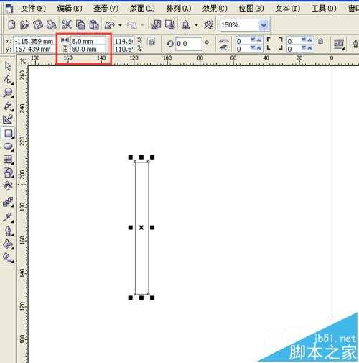The width and height of the screenshot is (359, 363).
Task: Click the object width field 8.0 mm
Action: (88, 41)
